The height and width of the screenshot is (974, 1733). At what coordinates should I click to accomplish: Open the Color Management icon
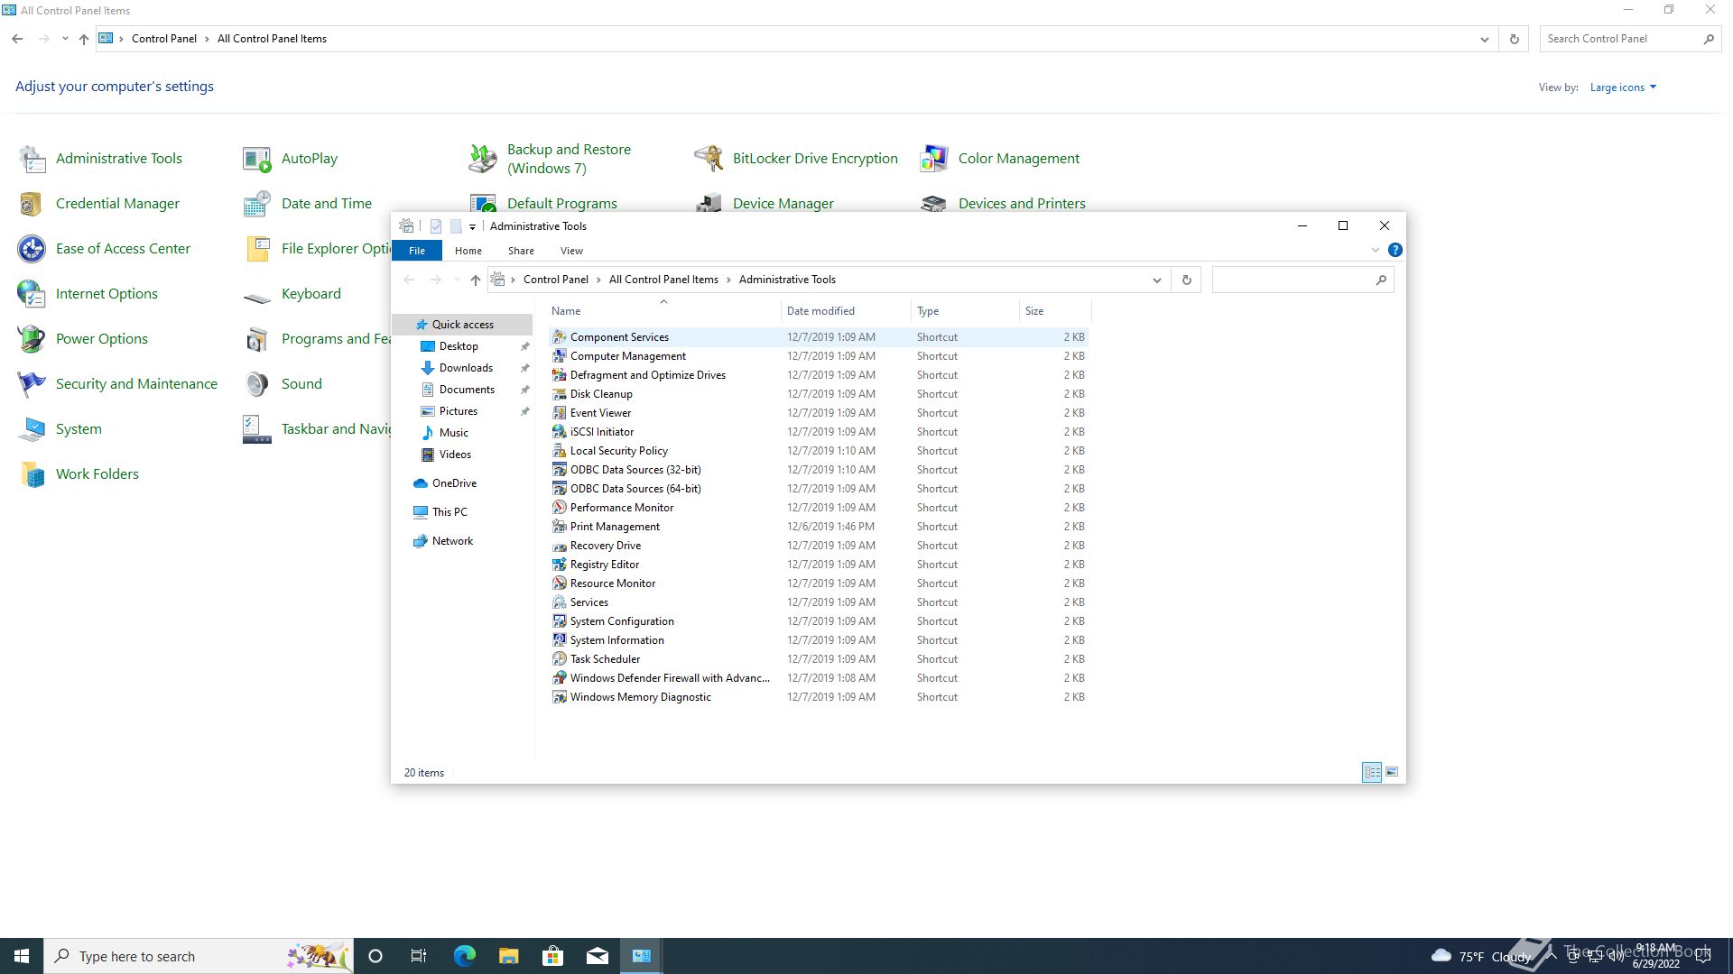pos(934,159)
